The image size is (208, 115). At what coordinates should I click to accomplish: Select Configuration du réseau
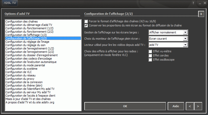[43, 75]
